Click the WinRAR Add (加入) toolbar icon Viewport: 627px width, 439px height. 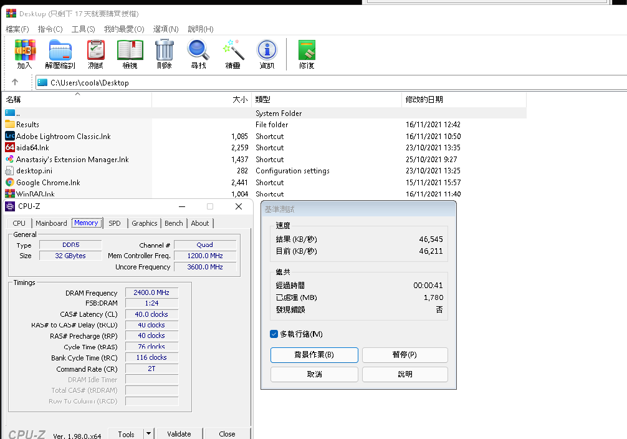pyautogui.click(x=25, y=50)
